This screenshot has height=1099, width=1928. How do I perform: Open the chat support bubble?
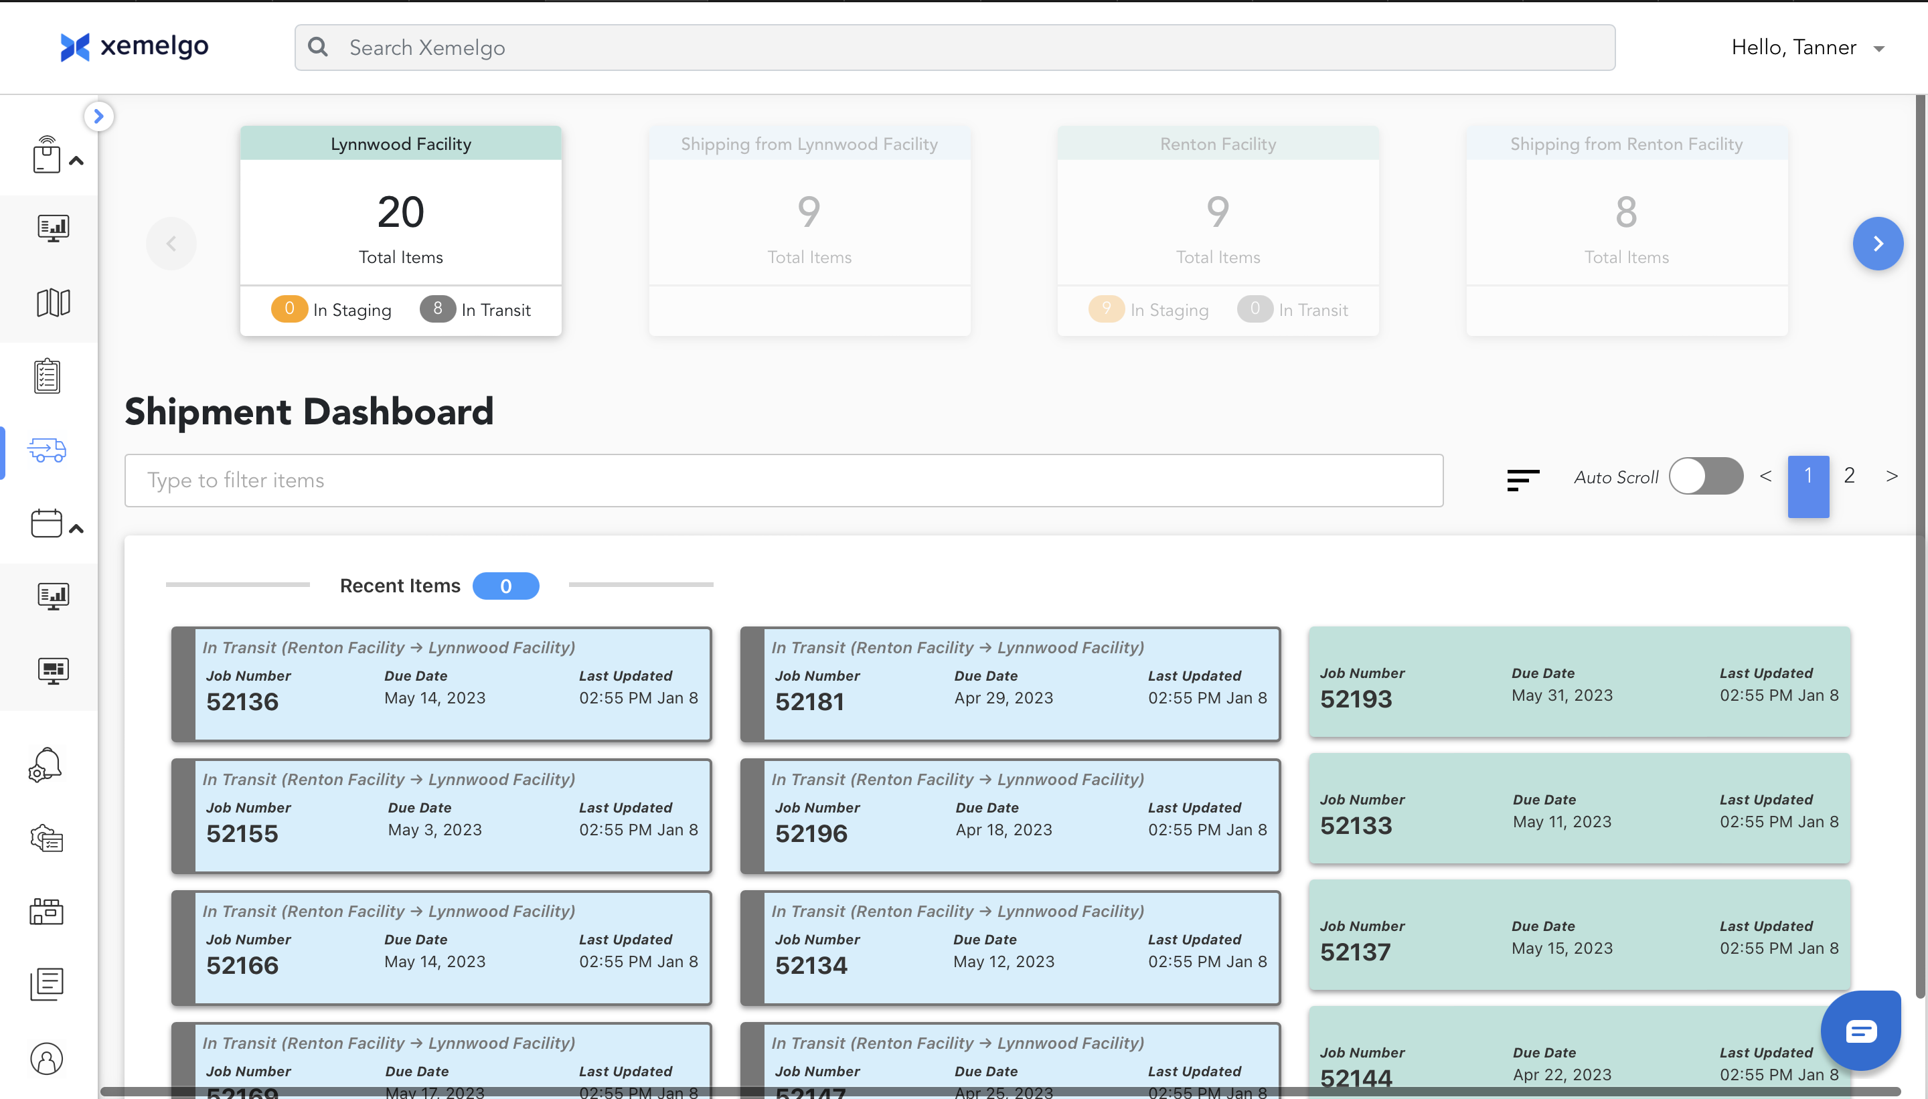click(x=1860, y=1030)
